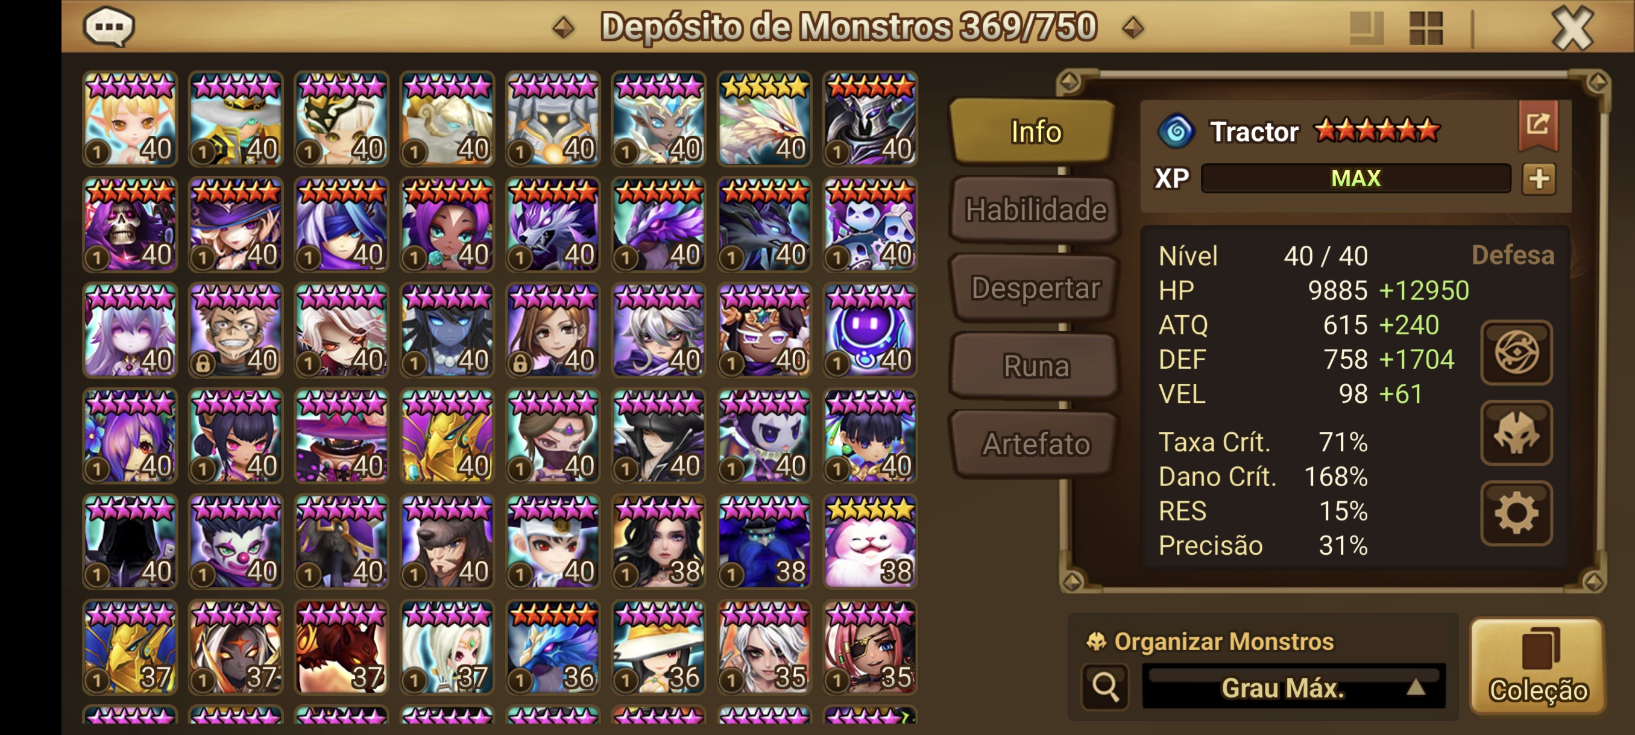The height and width of the screenshot is (735, 1635).
Task: Switch to the Runa tab
Action: [x=1035, y=366]
